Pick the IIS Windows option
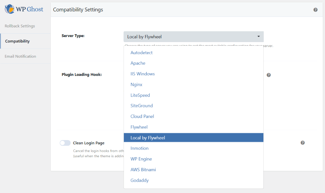Image resolution: width=325 pixels, height=193 pixels. pos(142,74)
